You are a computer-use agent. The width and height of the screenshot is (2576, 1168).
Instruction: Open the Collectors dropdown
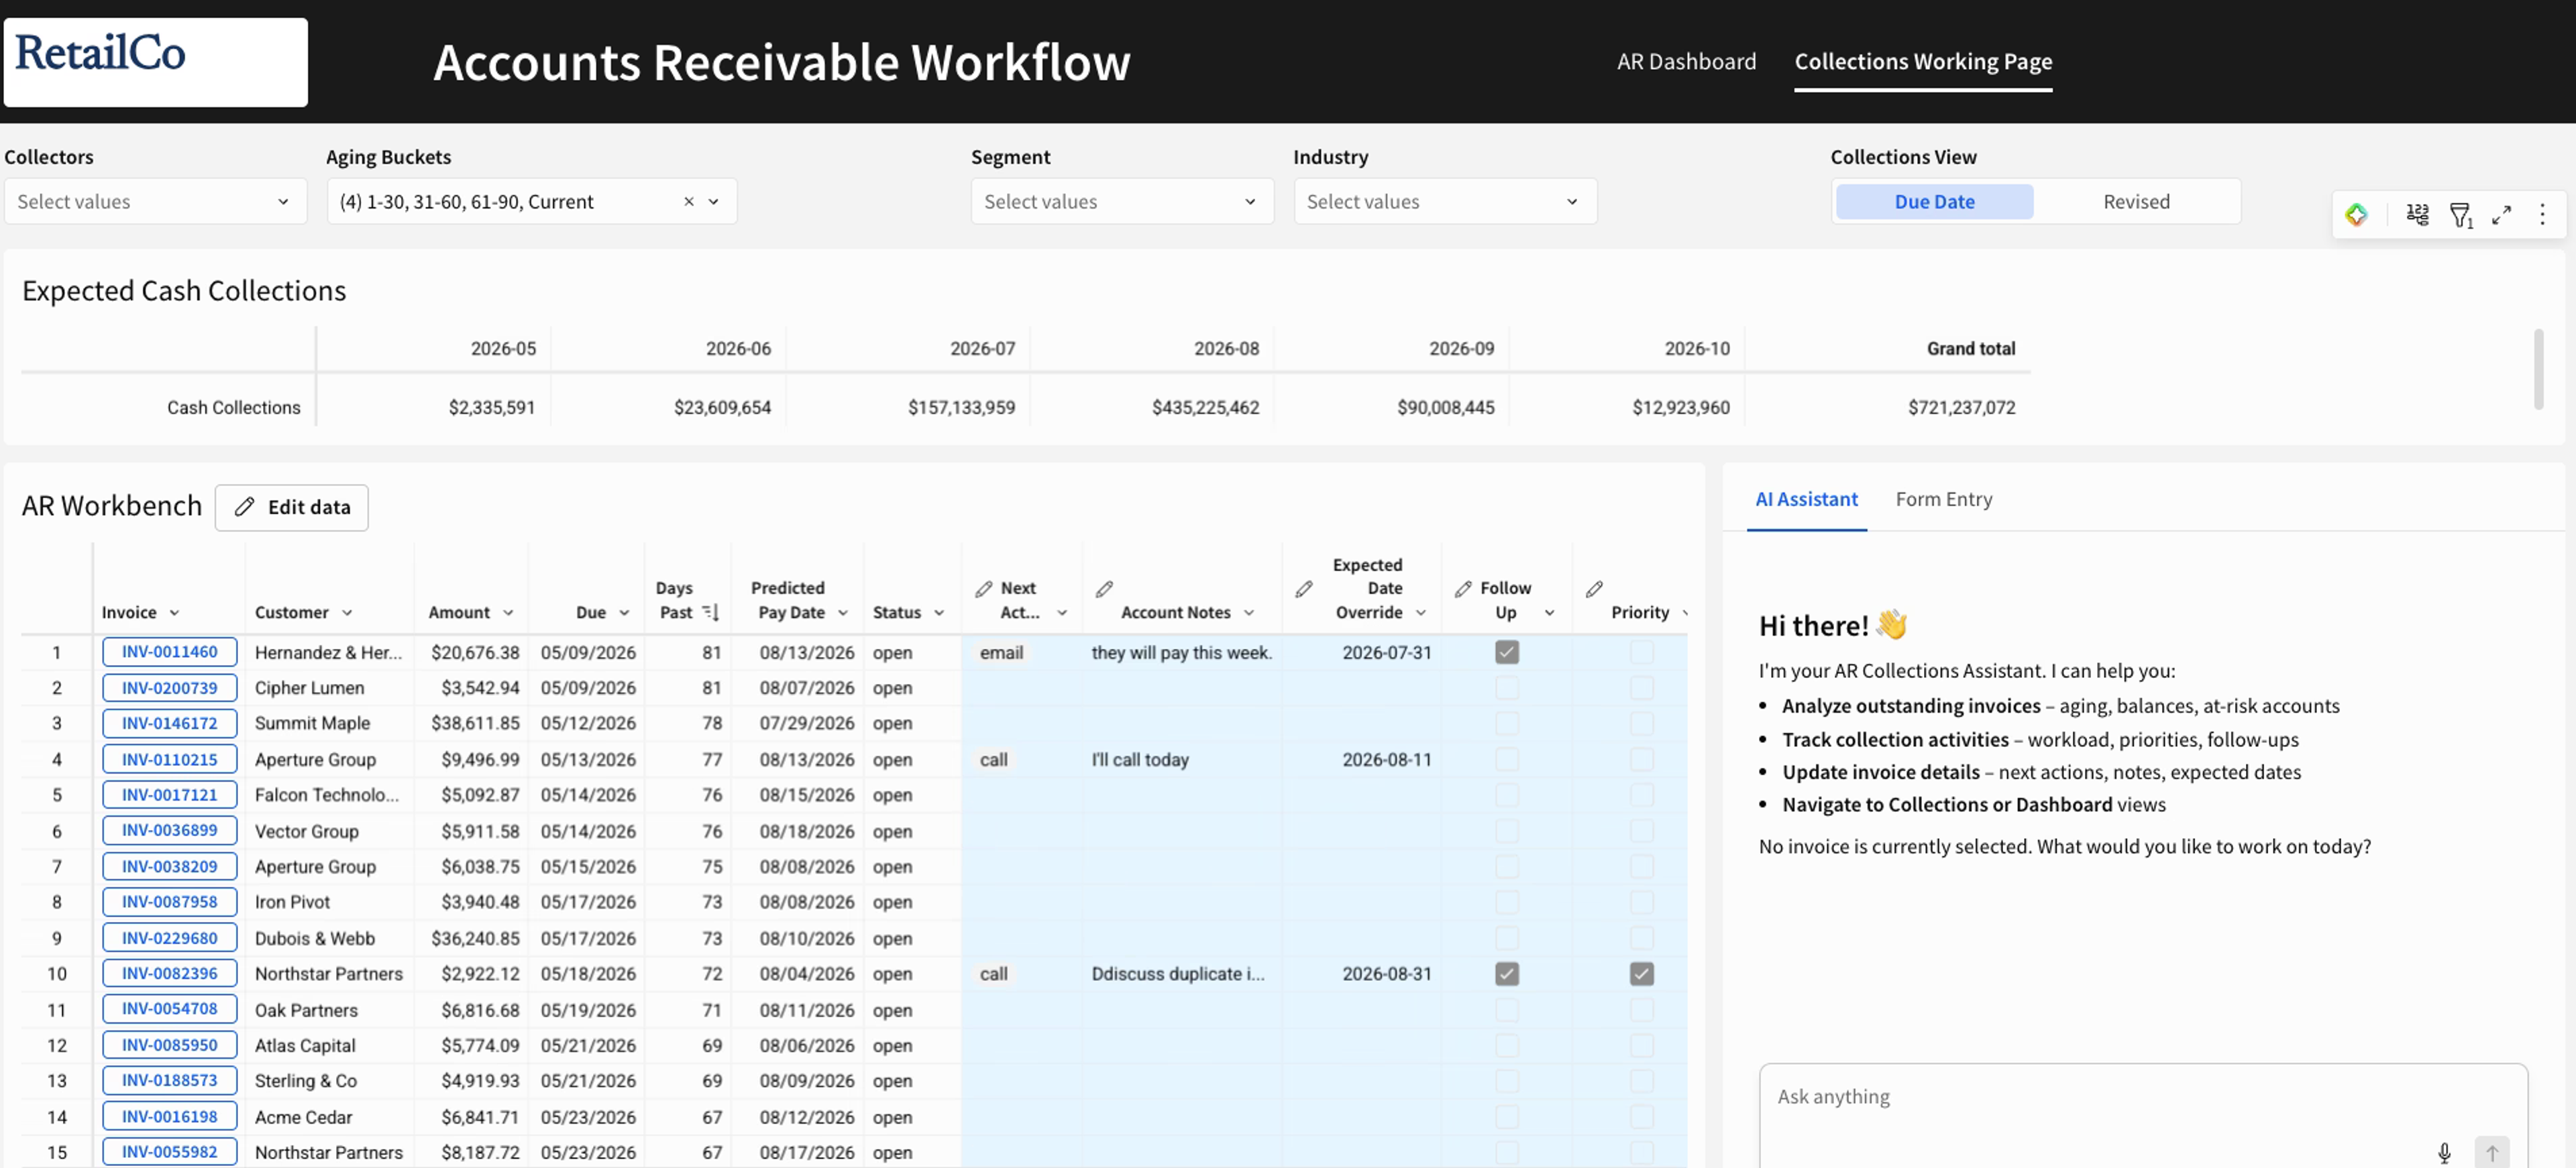click(x=155, y=201)
